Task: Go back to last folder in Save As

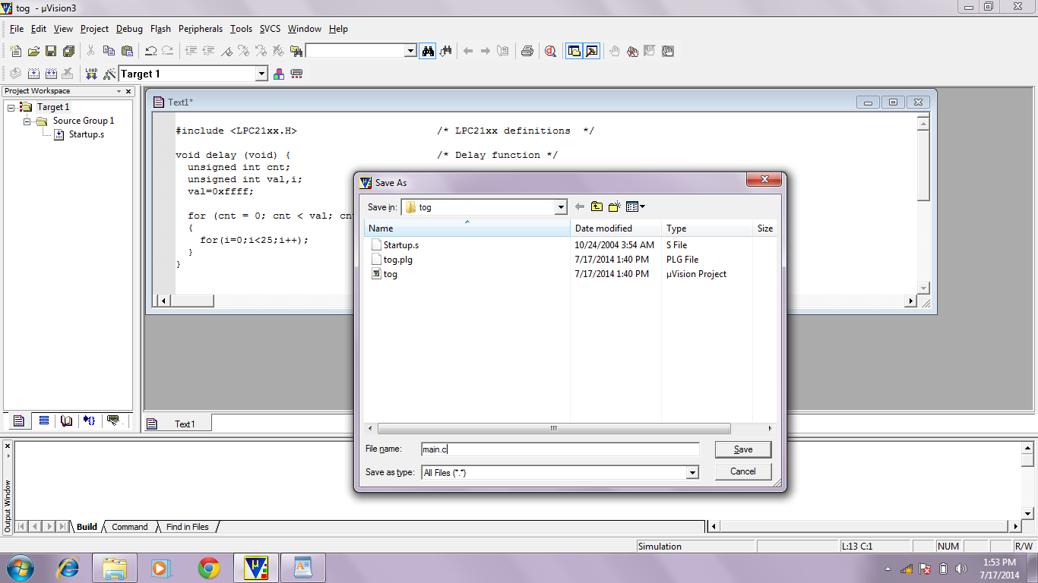Action: pyautogui.click(x=580, y=206)
